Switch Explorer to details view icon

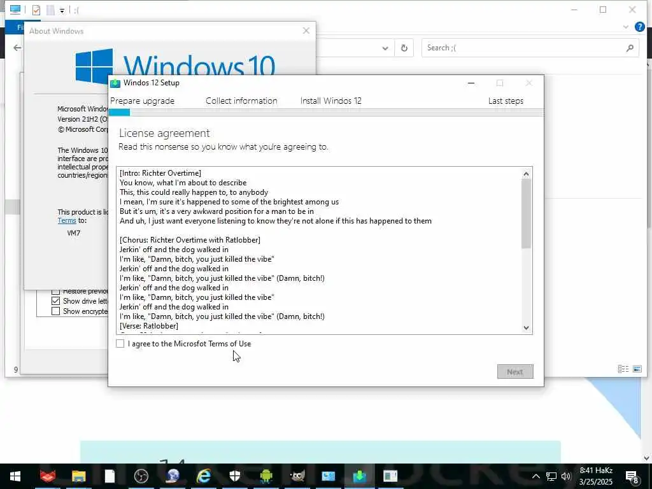coord(623,369)
